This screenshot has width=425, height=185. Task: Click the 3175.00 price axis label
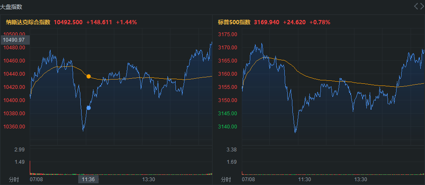(228, 34)
